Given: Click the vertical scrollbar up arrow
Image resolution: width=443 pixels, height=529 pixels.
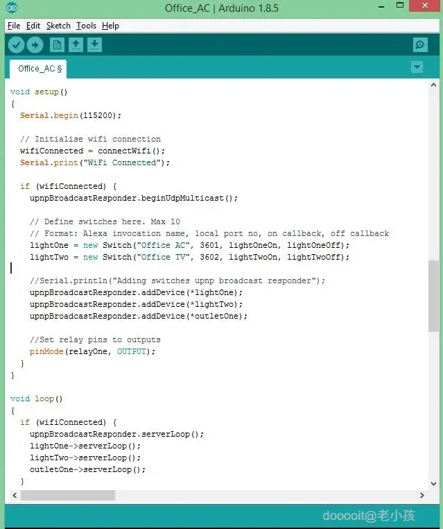Looking at the screenshot, I should click(x=433, y=85).
